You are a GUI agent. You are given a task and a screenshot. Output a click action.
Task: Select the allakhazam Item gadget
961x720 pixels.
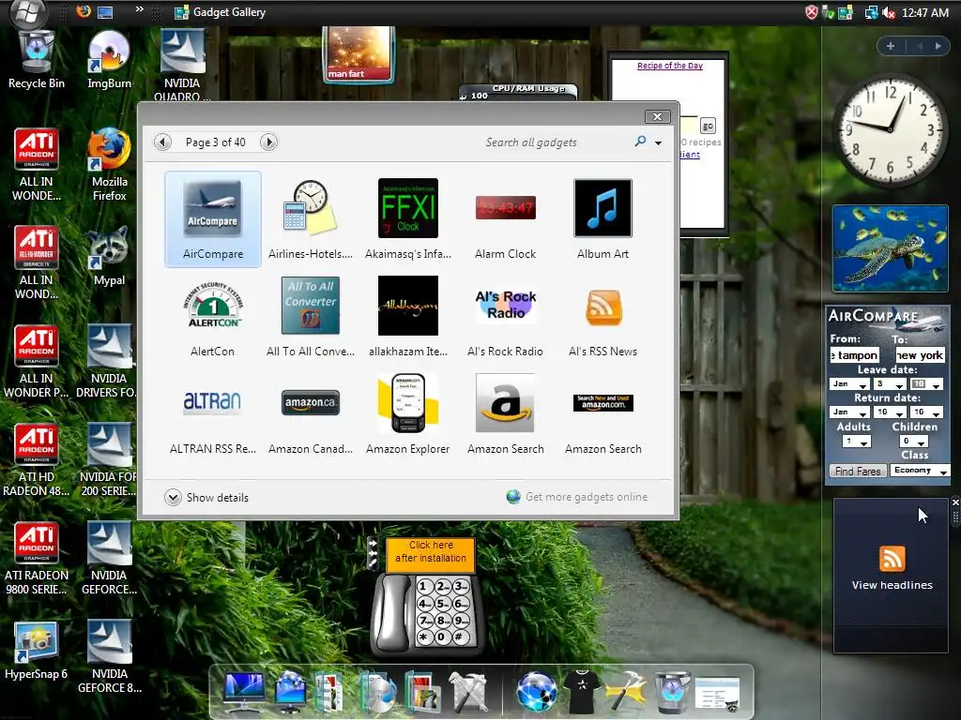pos(407,317)
